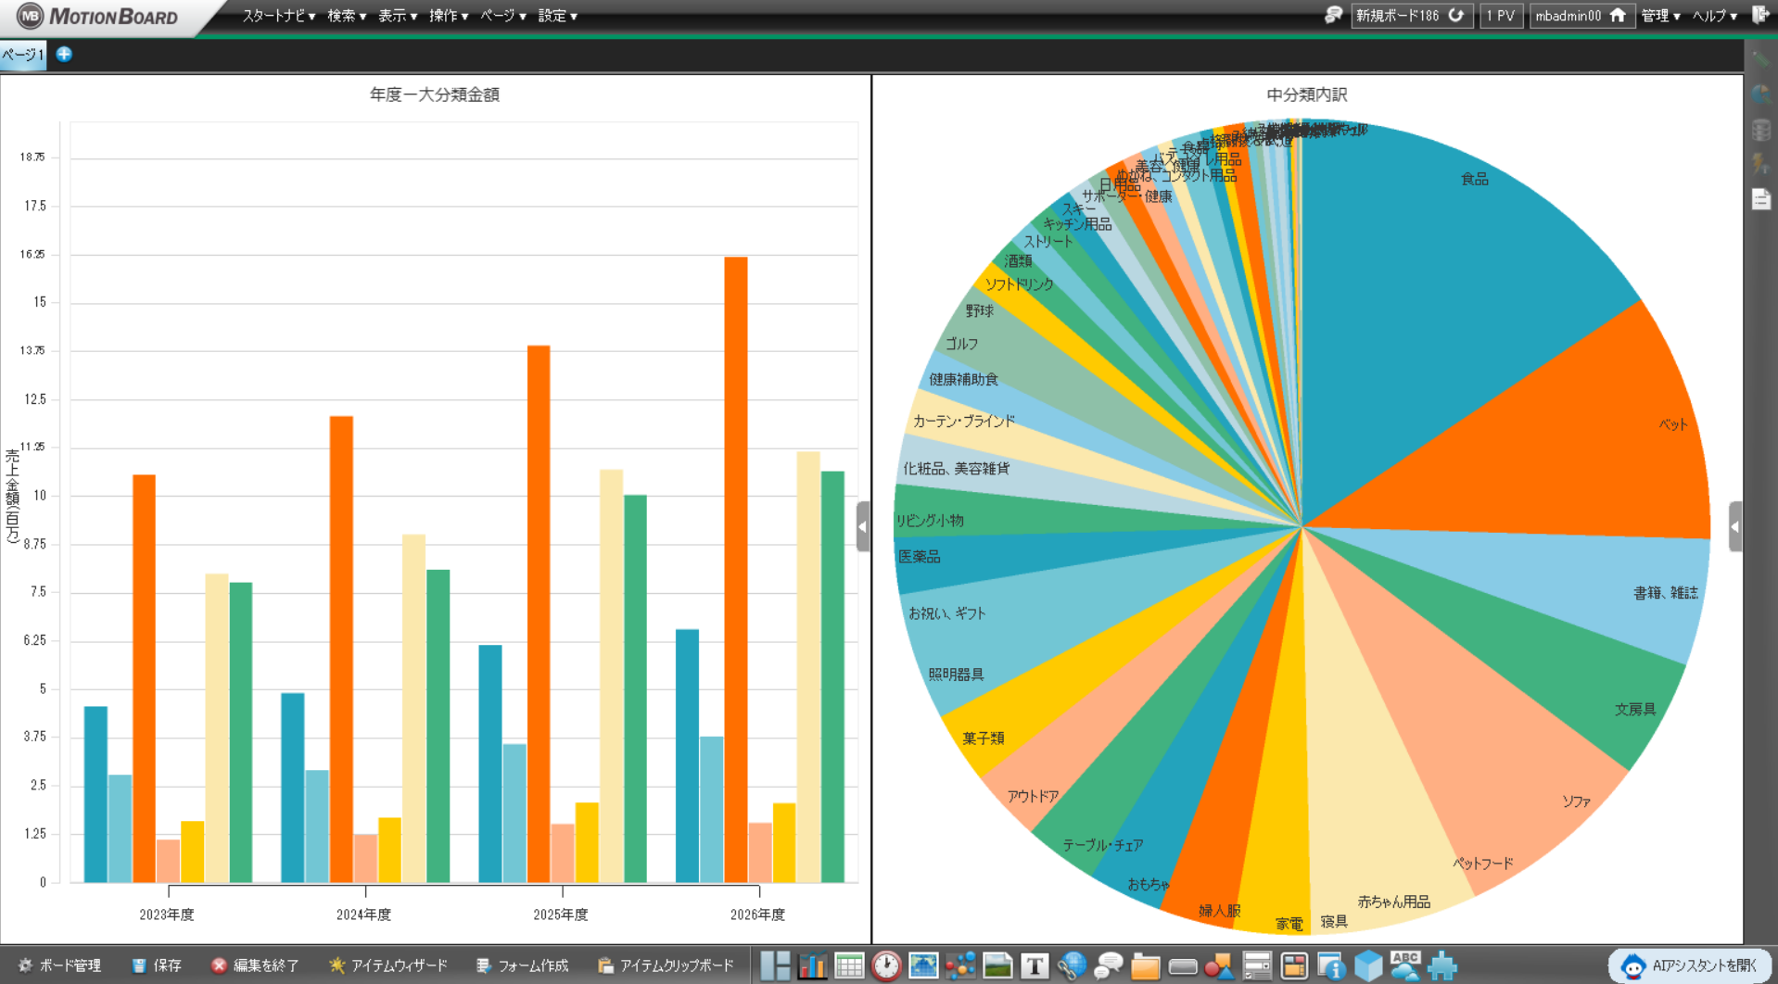Click the 保存 save button

tap(157, 965)
